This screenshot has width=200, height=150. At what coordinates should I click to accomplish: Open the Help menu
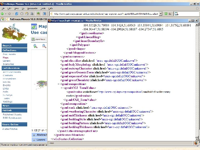coord(51,9)
